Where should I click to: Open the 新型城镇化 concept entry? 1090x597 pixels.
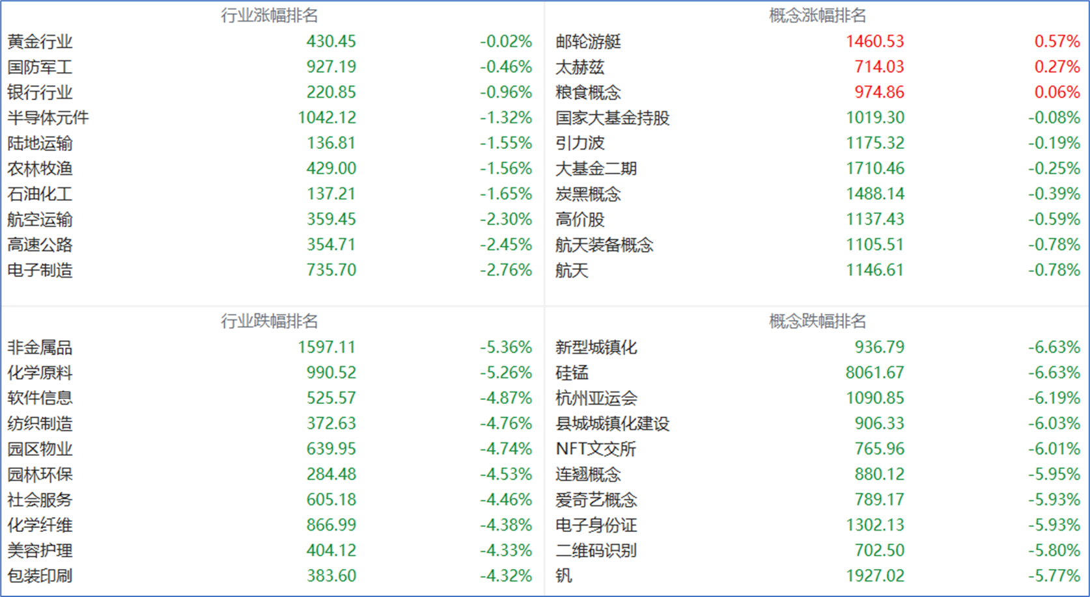tap(596, 347)
